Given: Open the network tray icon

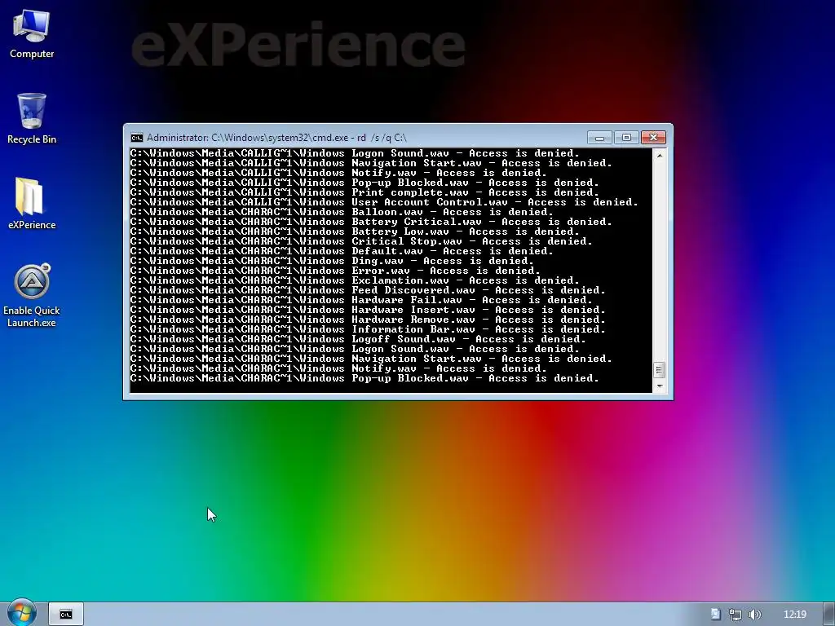Looking at the screenshot, I should click(x=736, y=615).
